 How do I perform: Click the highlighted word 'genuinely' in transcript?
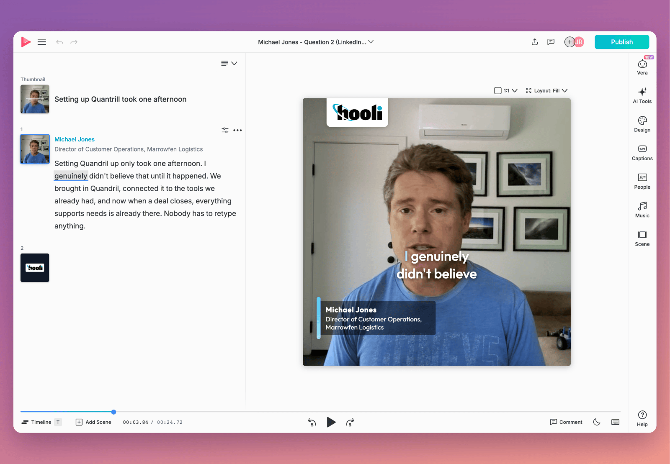click(x=71, y=176)
